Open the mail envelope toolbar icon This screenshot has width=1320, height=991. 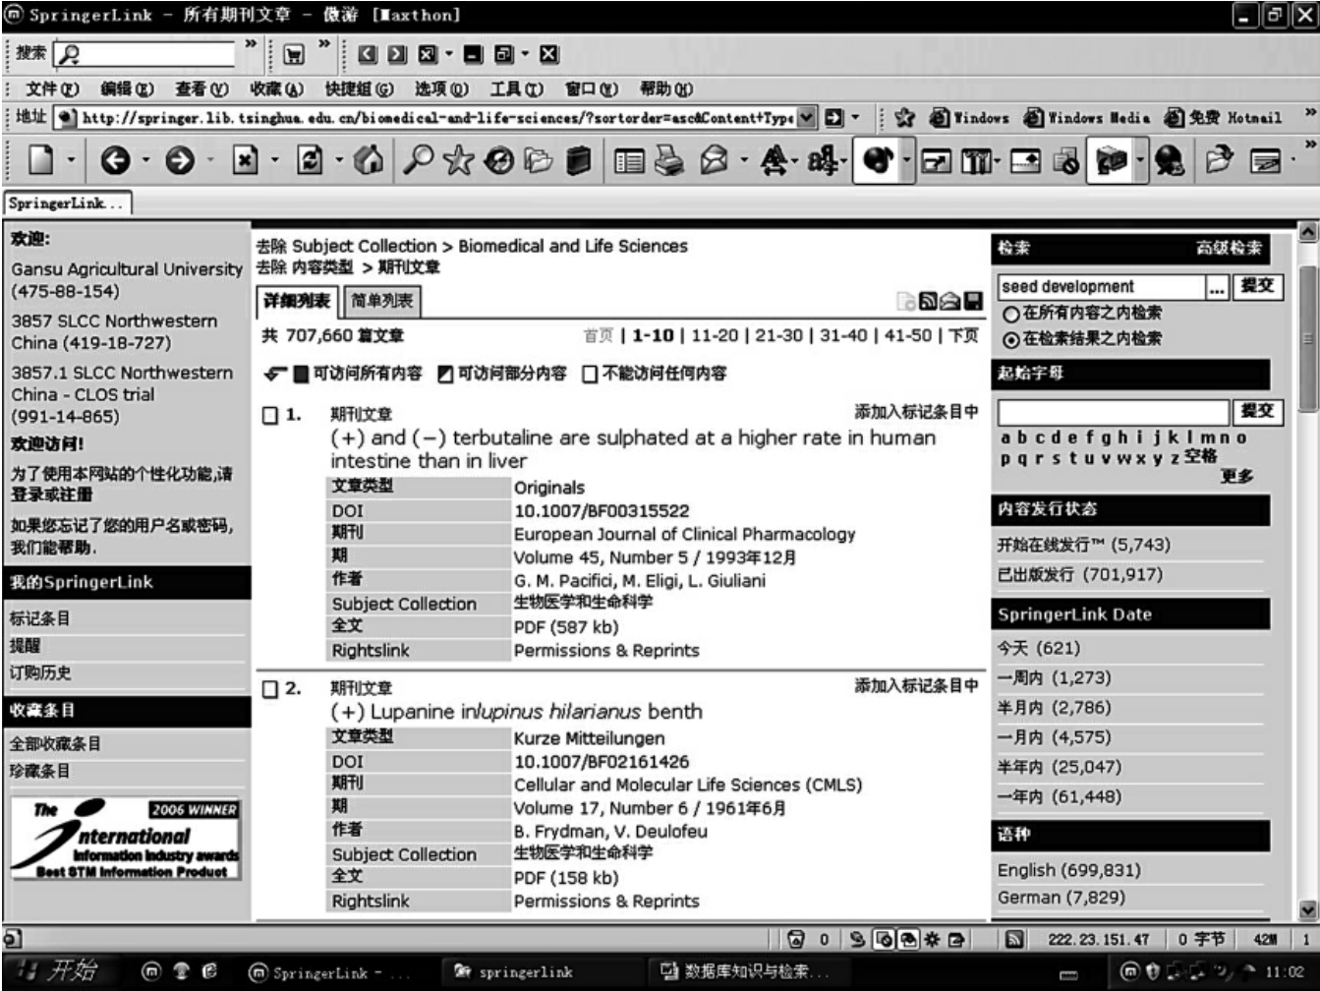[x=714, y=162]
